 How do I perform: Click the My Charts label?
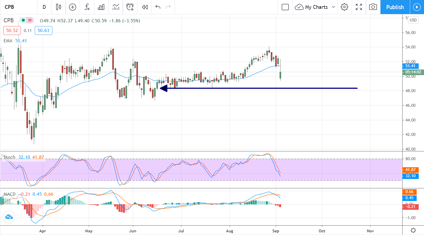316,7
